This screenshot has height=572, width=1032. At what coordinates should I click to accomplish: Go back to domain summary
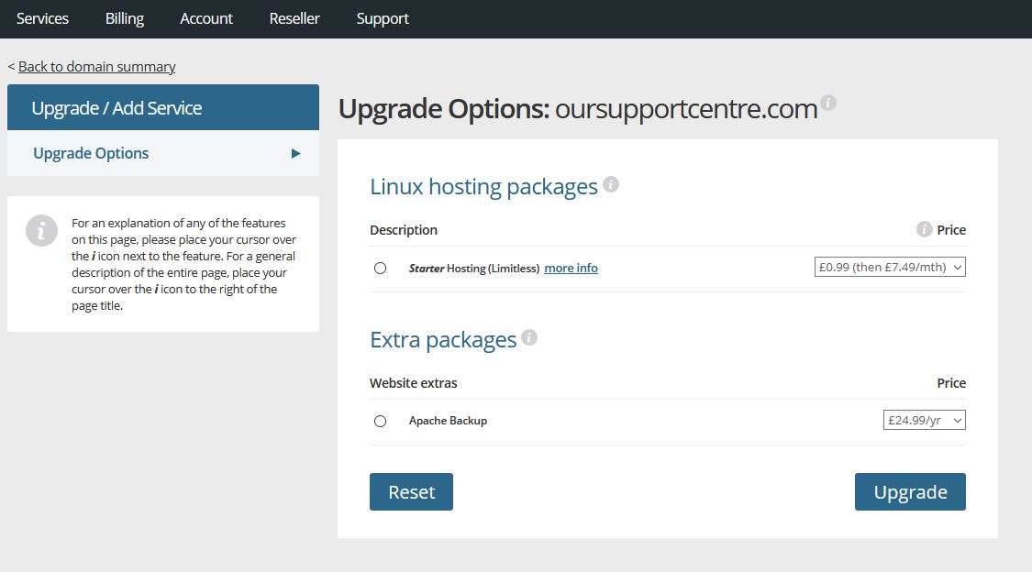pyautogui.click(x=95, y=66)
